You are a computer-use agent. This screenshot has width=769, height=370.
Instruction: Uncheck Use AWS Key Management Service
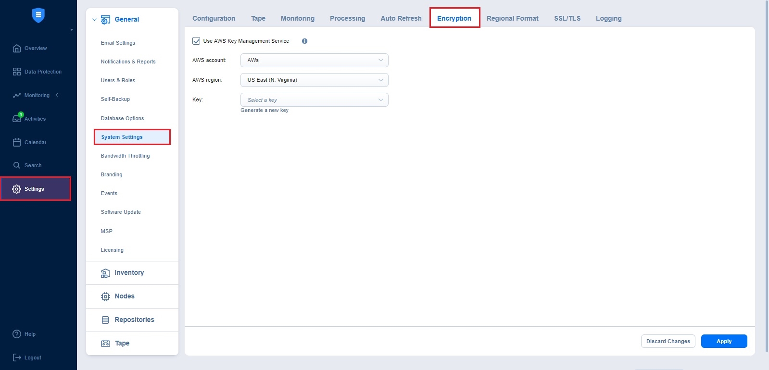[196, 41]
